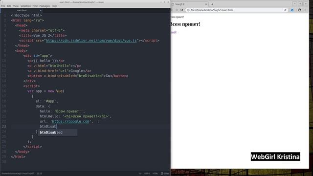Viewport: 313px width, 176px height.
Task: Open the Find menu in Atom
Action: [x=35, y=6]
